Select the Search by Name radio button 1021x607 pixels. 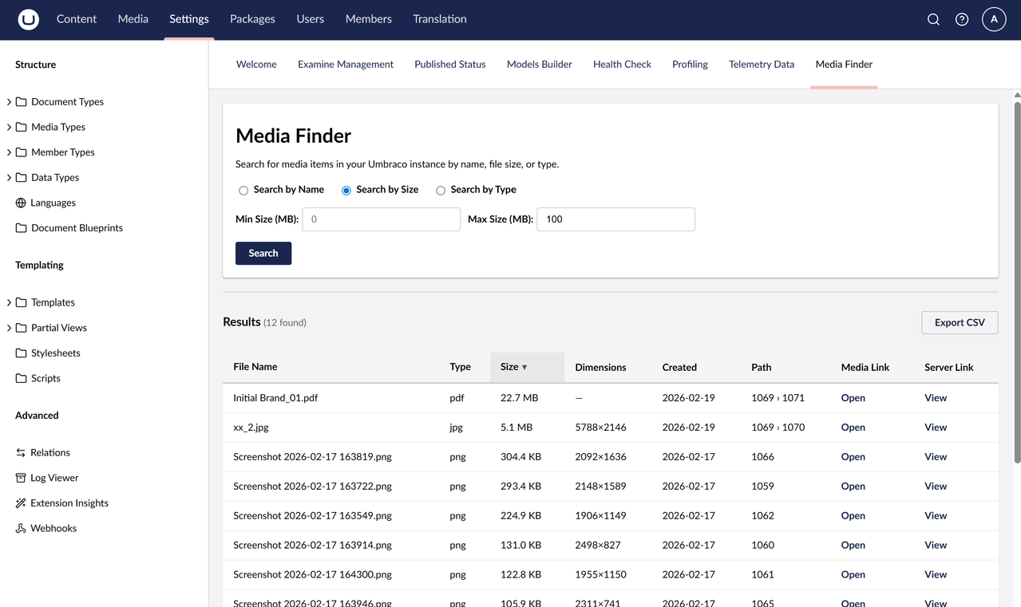pyautogui.click(x=243, y=191)
